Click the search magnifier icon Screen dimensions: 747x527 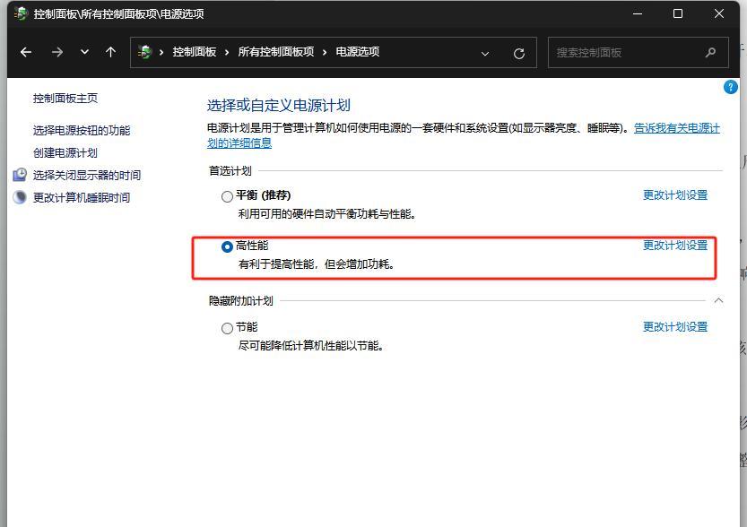(711, 52)
